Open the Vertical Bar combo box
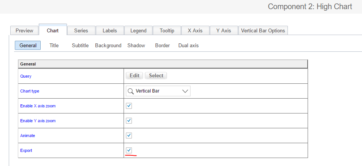362x166 pixels. tap(158, 91)
